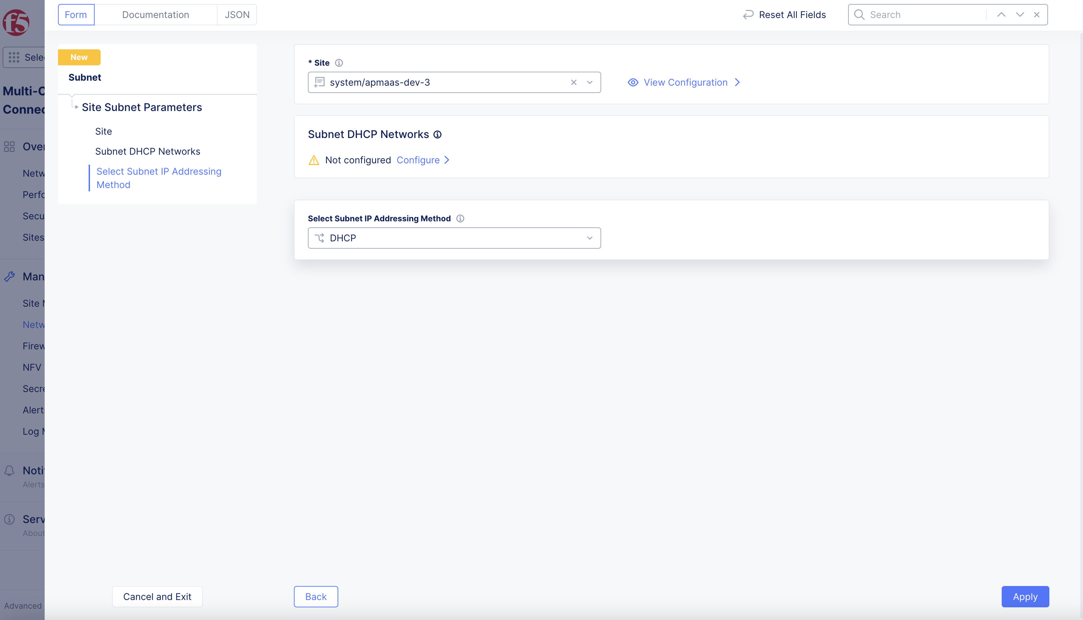Screen dimensions: 1083x620
Task: Switch to the Documentation tab
Action: coord(155,15)
